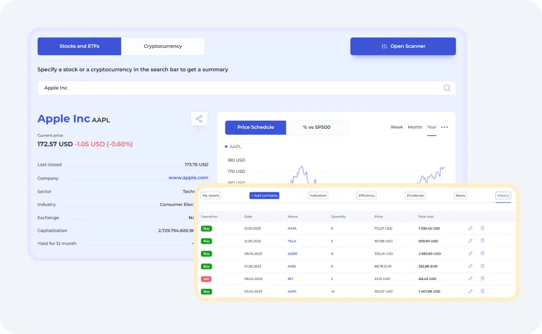Screen dimensions: 542x334
Task: Remove the AMD transaction via the trash icon
Action: (x=482, y=266)
